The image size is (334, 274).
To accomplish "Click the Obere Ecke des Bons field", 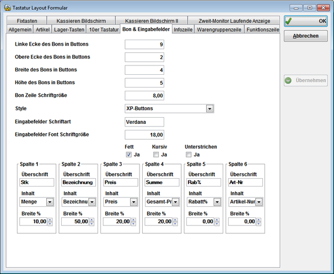I will click(144, 57).
